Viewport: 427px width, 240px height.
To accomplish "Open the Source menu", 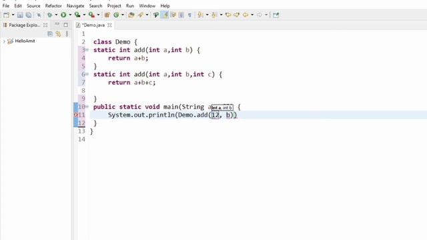I will click(x=33, y=6).
